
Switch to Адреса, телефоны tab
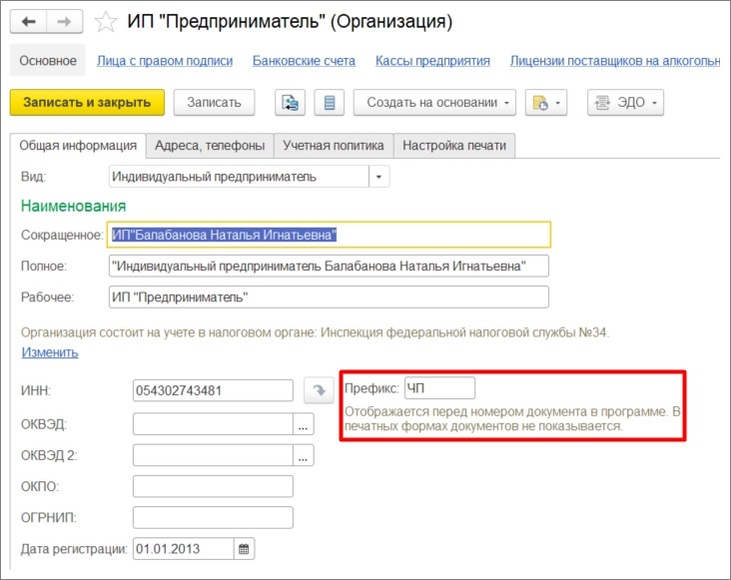coord(210,146)
